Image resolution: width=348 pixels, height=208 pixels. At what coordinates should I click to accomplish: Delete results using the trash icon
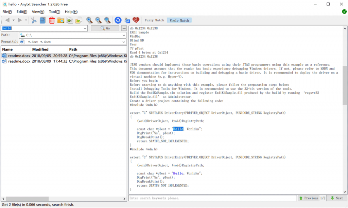[x=51, y=20]
